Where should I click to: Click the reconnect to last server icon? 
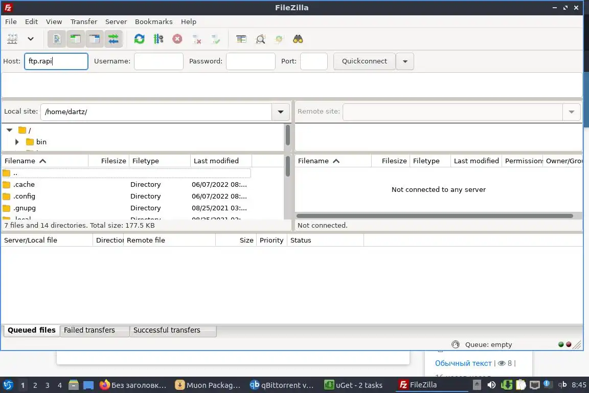(x=216, y=39)
